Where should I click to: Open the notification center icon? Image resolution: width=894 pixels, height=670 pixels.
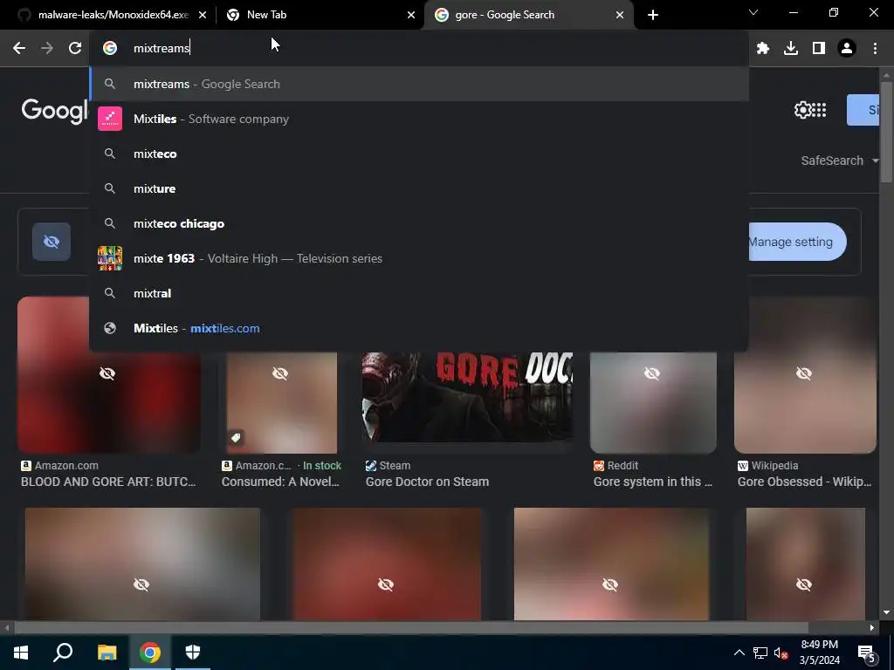867,653
